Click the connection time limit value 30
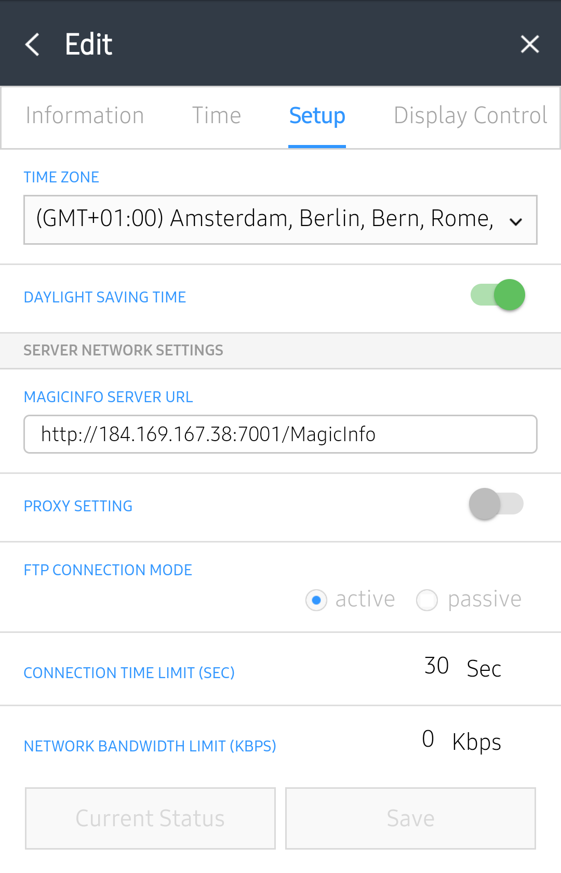This screenshot has height=873, width=561. click(436, 666)
